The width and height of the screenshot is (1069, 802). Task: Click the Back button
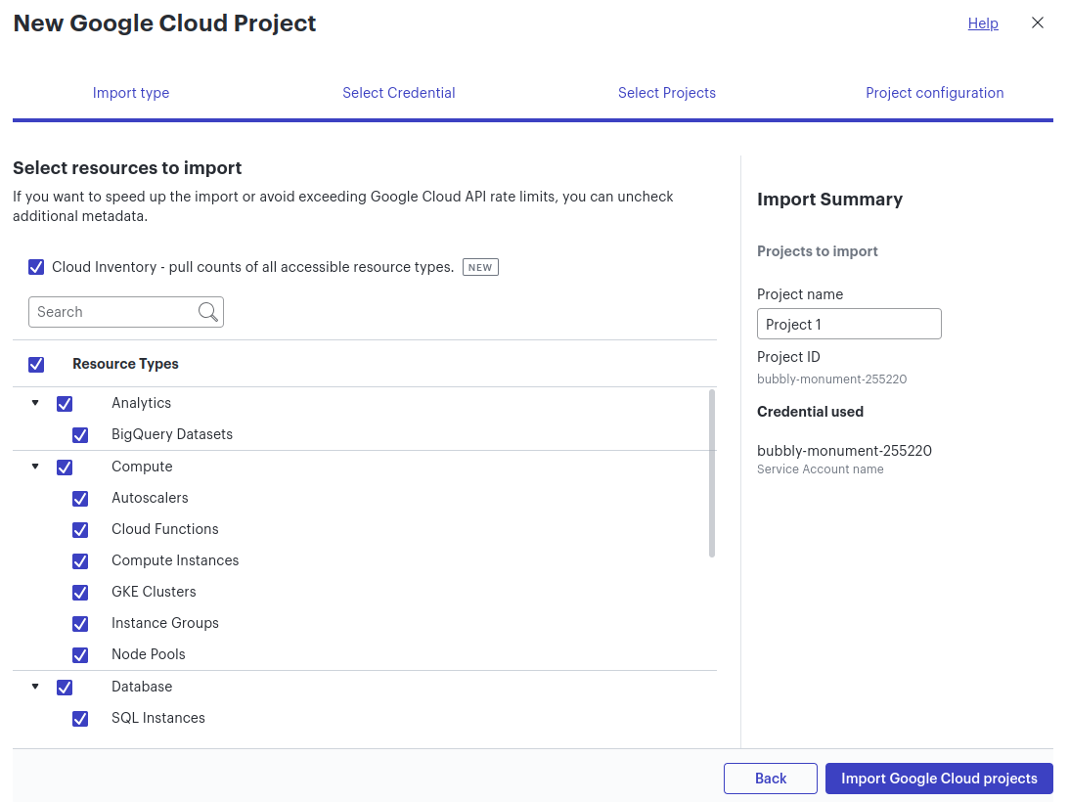pyautogui.click(x=771, y=779)
